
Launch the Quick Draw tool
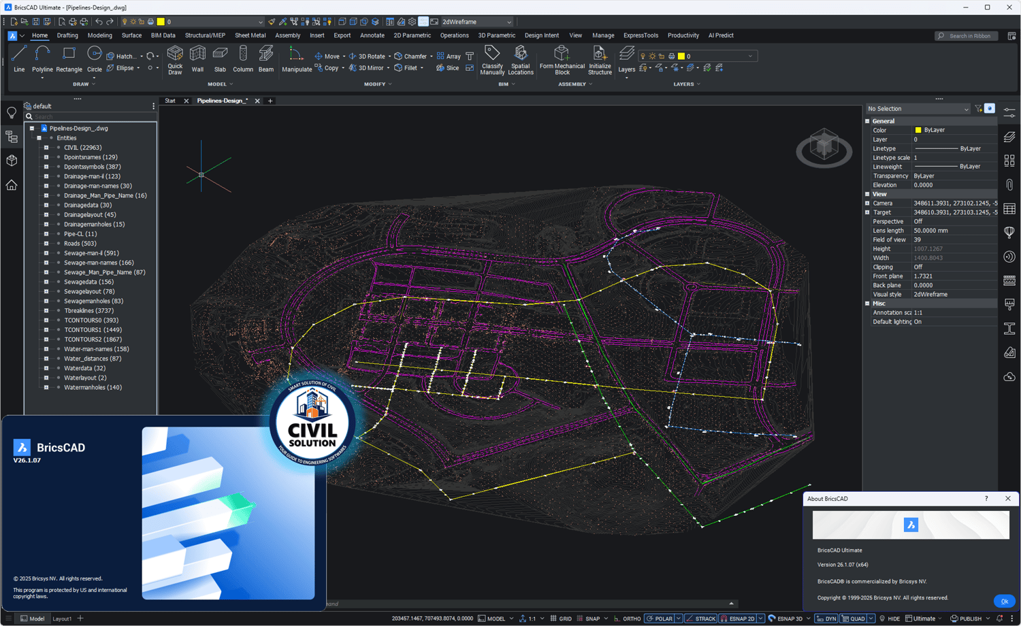coord(175,60)
